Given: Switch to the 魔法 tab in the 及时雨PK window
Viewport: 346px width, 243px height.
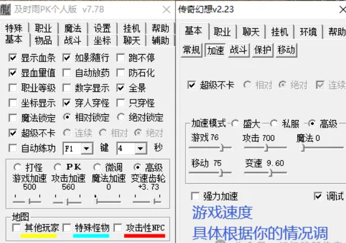Looking at the screenshot, I should pos(73,29).
